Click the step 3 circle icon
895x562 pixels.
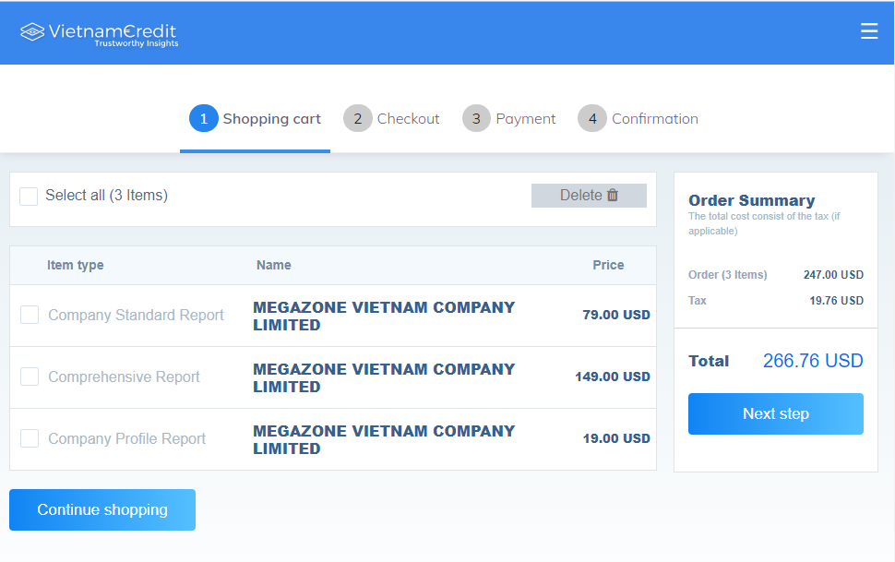tap(476, 118)
